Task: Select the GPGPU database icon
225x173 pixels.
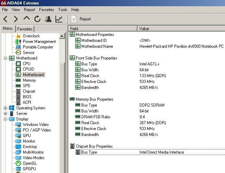Action: [x=18, y=169]
